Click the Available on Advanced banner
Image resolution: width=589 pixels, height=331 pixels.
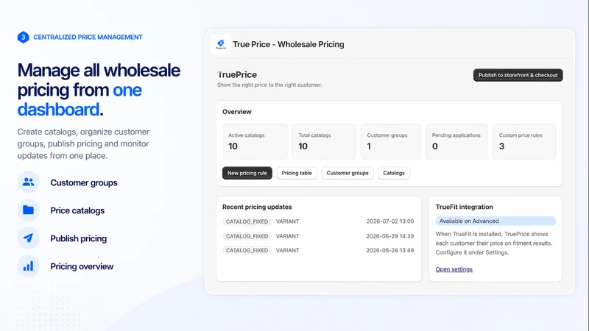click(495, 221)
